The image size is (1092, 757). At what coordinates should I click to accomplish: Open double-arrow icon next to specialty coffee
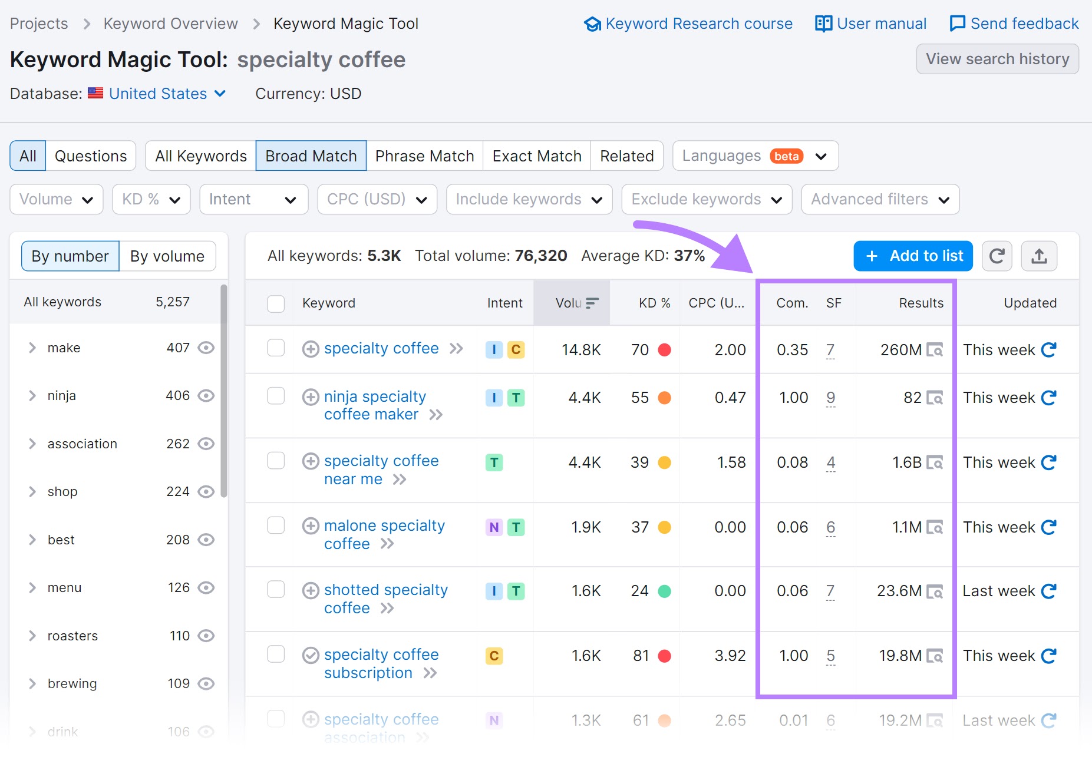[456, 349]
